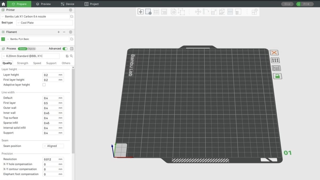Search process settings with magnifier icon
Viewport: 320px width, 180px height.
[71, 56]
